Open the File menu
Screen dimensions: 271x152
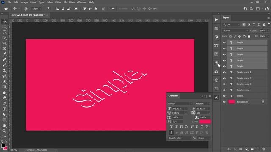point(9,3)
